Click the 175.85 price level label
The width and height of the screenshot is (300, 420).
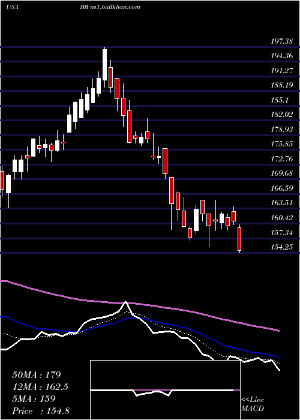[x=281, y=144]
